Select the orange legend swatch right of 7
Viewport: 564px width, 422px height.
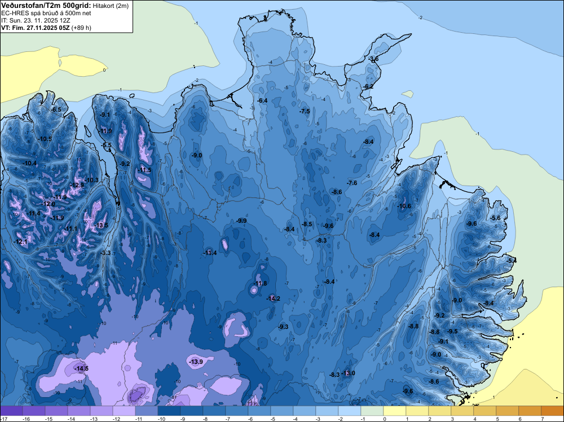pyautogui.click(x=553, y=411)
